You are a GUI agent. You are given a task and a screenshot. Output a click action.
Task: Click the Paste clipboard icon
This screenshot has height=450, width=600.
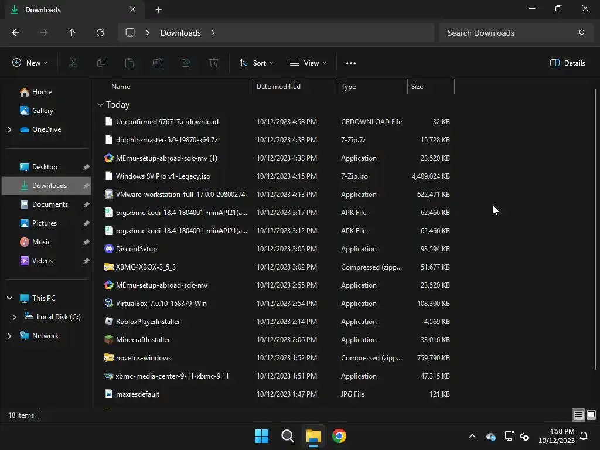point(129,63)
